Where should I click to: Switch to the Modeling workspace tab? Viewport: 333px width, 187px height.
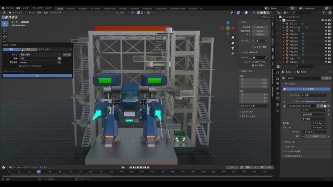(x=71, y=9)
